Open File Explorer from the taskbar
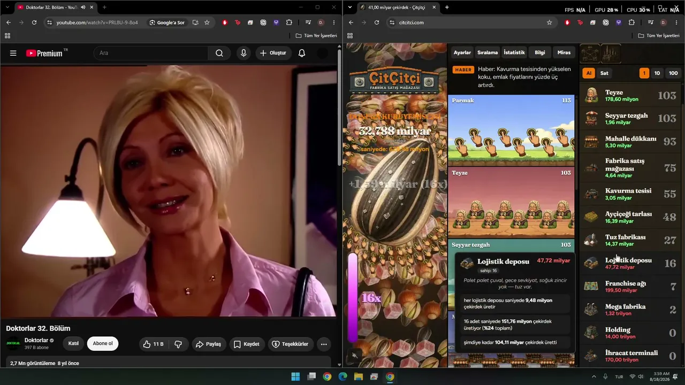 (359, 376)
